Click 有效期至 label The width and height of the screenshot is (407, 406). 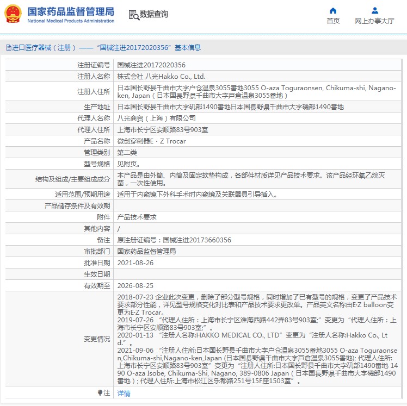[97, 286]
